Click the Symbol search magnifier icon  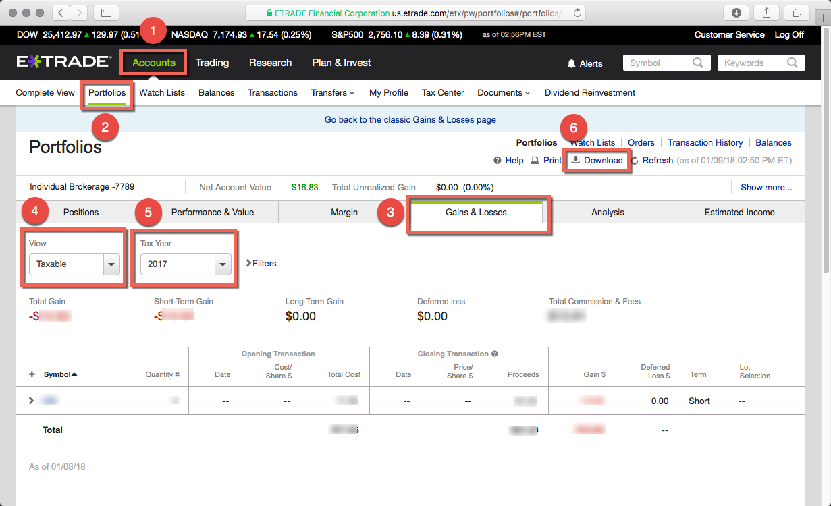click(x=698, y=63)
